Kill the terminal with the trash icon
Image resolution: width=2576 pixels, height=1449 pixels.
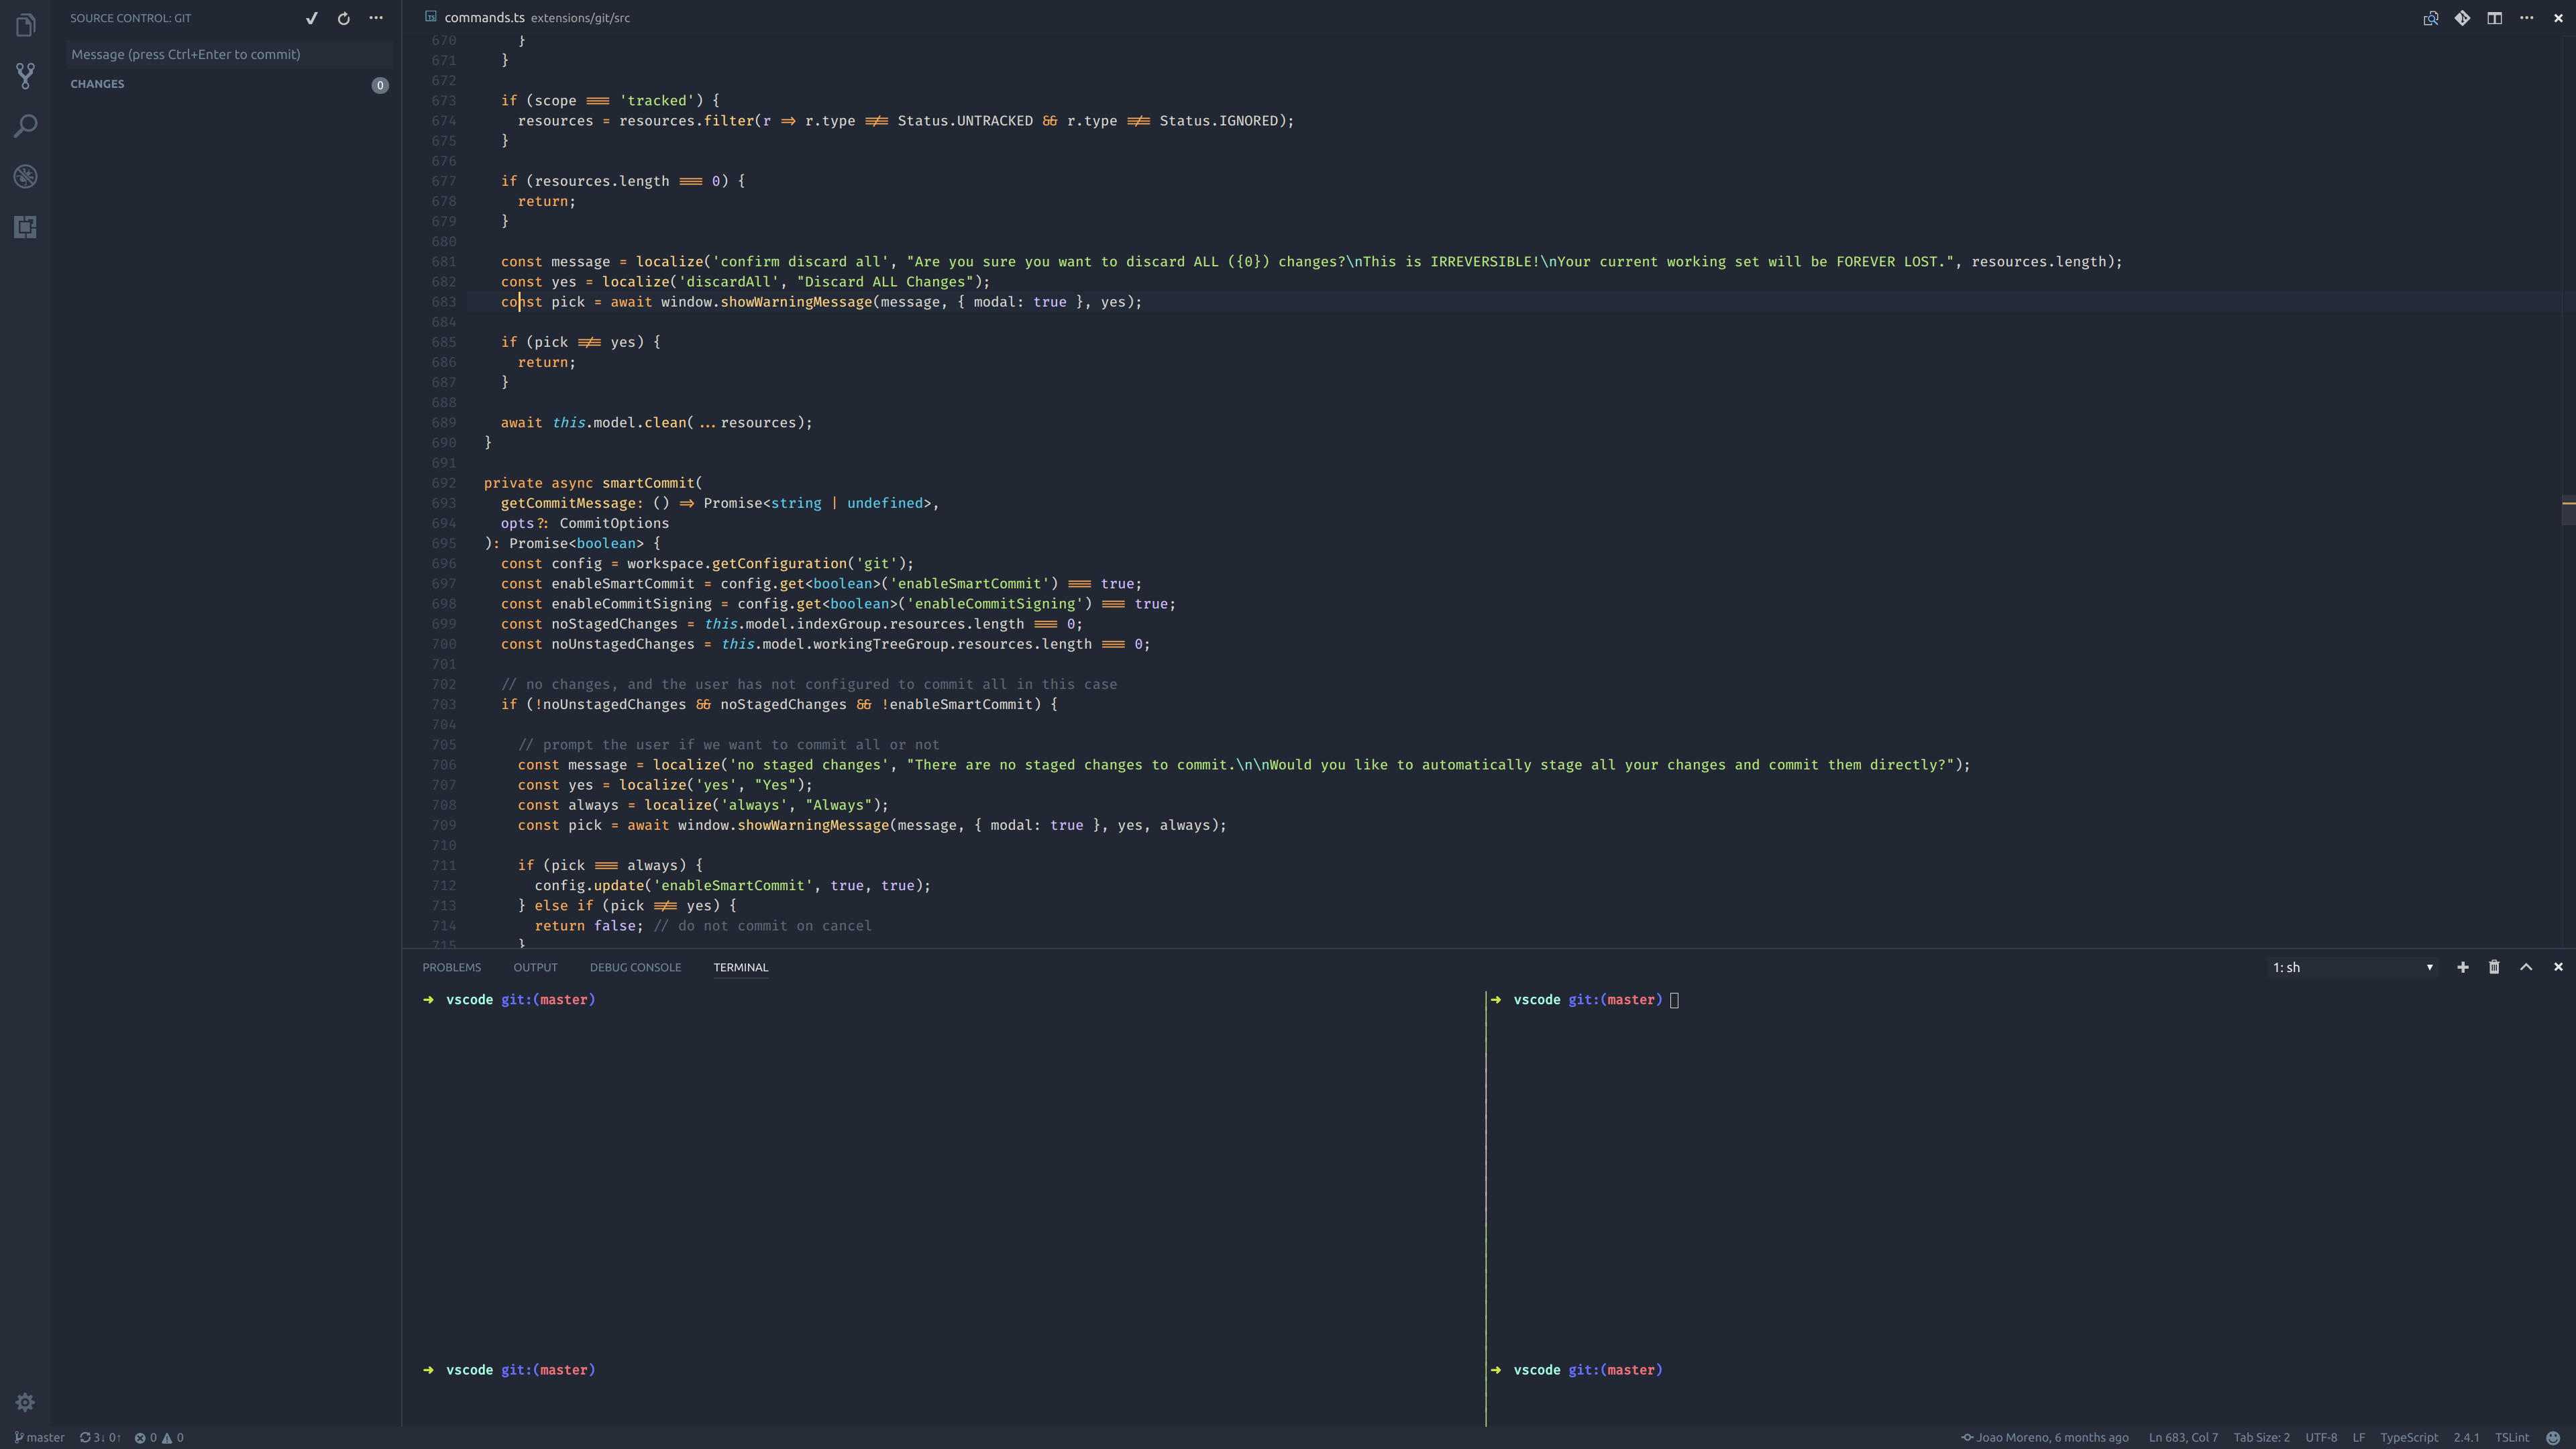[2494, 967]
